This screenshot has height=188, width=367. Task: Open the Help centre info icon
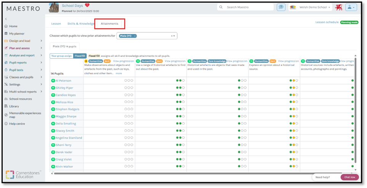click(6, 124)
